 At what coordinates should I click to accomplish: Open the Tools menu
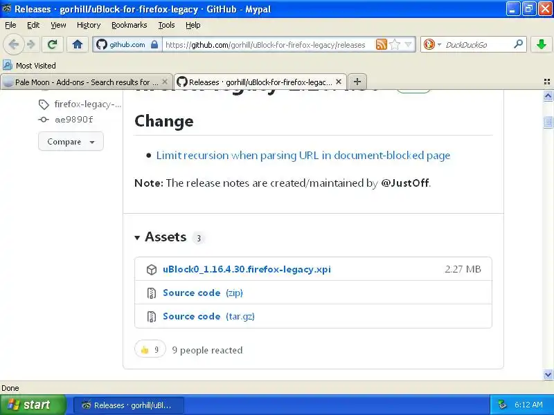click(x=166, y=25)
